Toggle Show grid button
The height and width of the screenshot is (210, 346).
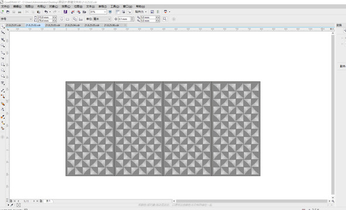click(x=124, y=12)
